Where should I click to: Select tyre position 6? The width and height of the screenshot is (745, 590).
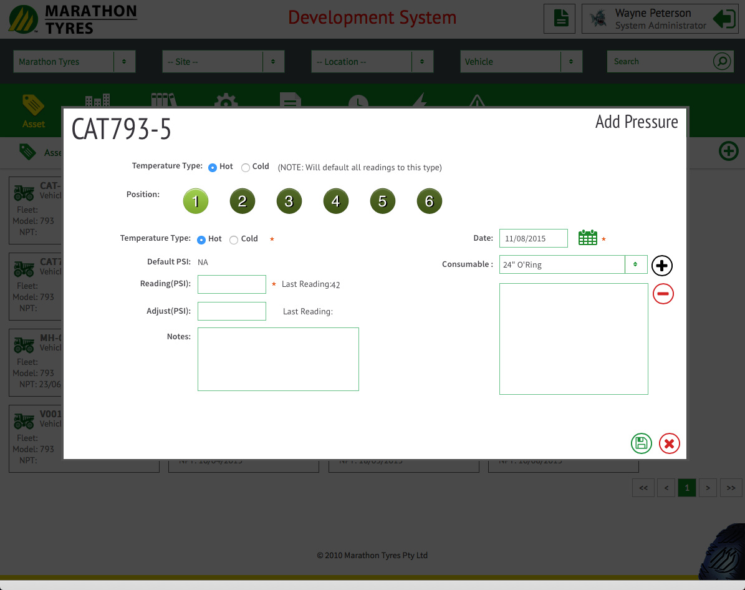(429, 201)
